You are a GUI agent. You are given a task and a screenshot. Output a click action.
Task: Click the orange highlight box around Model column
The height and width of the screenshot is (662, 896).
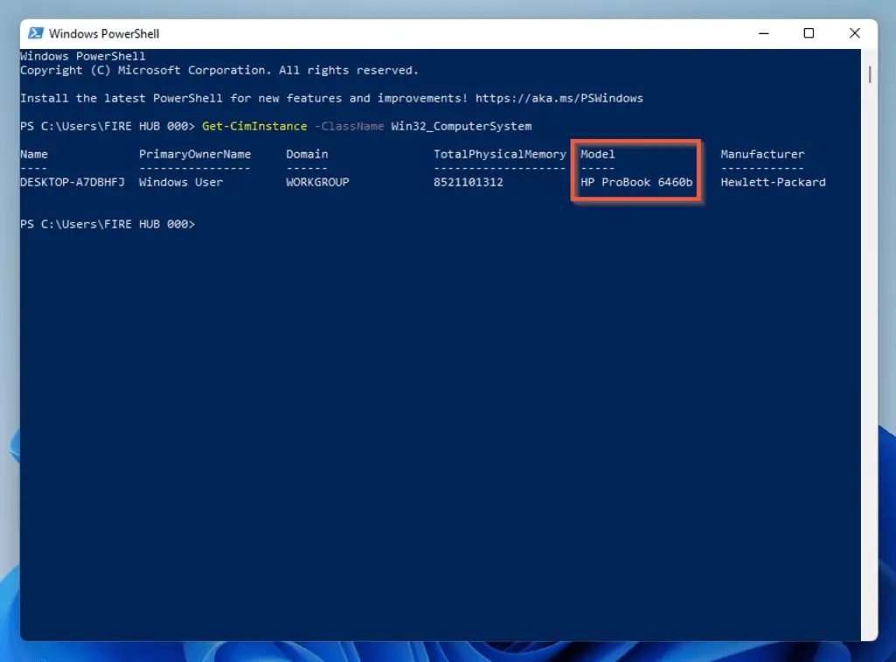pos(636,169)
